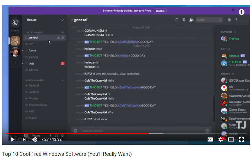Open the help question mark
This screenshot has height=159, width=252.
point(236,20)
